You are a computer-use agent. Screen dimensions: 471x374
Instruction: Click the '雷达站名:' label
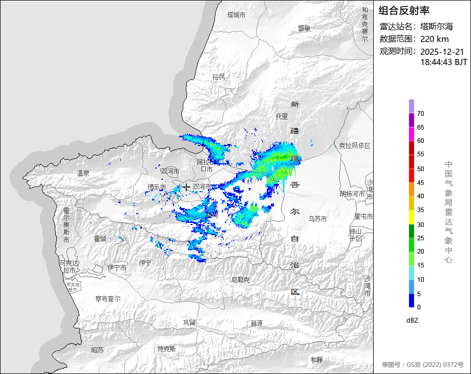tap(398, 27)
